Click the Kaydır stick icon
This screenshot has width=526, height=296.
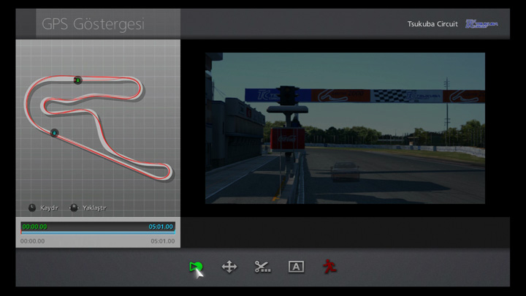(x=32, y=208)
